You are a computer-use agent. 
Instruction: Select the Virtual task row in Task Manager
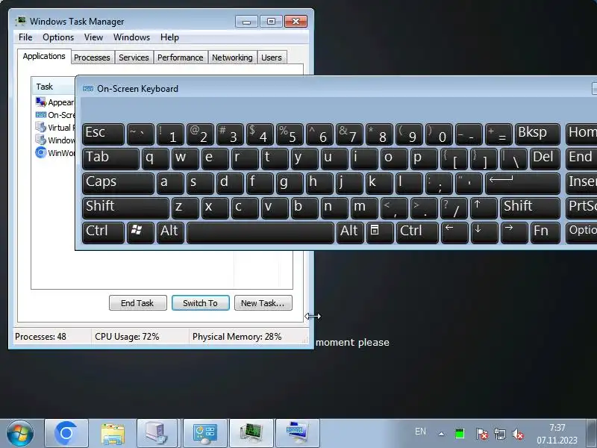point(55,127)
